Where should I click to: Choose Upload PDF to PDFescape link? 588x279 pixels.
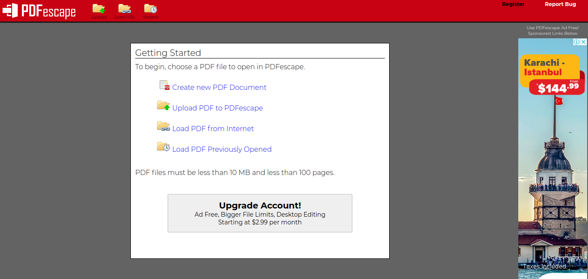pyautogui.click(x=217, y=108)
